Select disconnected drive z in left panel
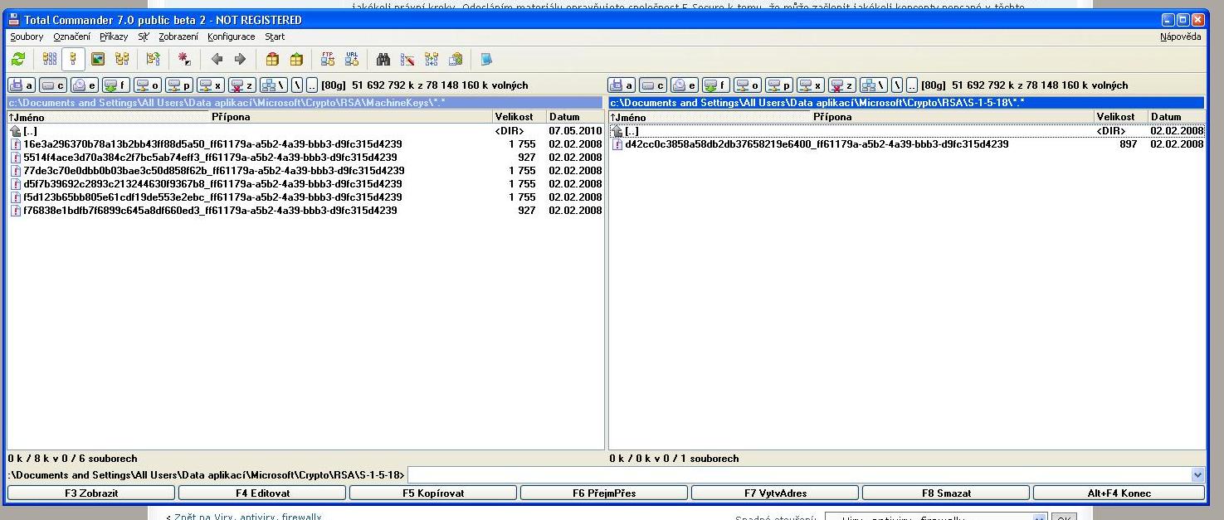 coord(242,85)
